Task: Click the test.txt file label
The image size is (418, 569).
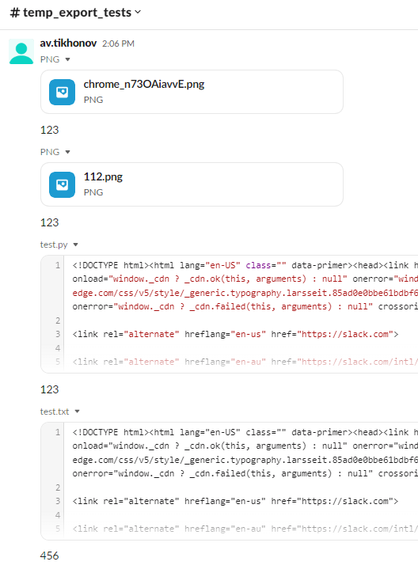Action: click(x=55, y=412)
